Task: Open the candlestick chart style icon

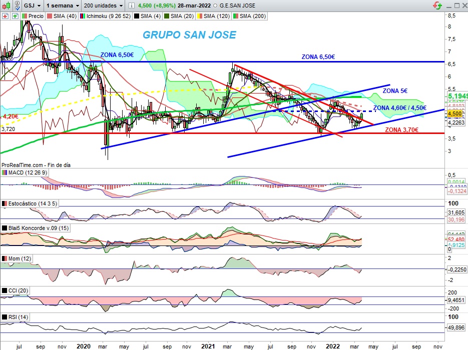Action: pyautogui.click(x=7, y=5)
